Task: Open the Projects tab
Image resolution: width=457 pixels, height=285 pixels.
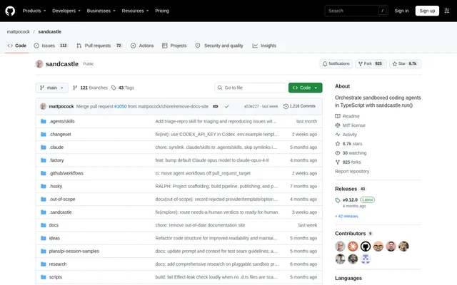Action: pyautogui.click(x=174, y=46)
